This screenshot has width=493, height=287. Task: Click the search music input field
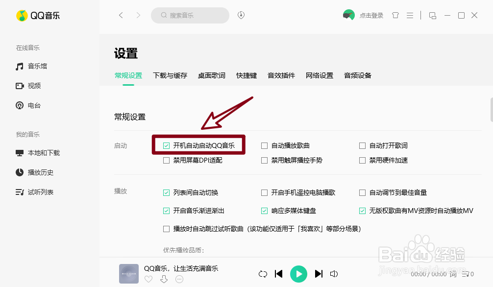[190, 15]
